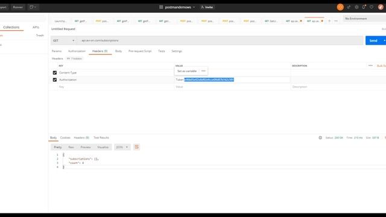
Task: Open the request Settings tab
Action: 177,51
